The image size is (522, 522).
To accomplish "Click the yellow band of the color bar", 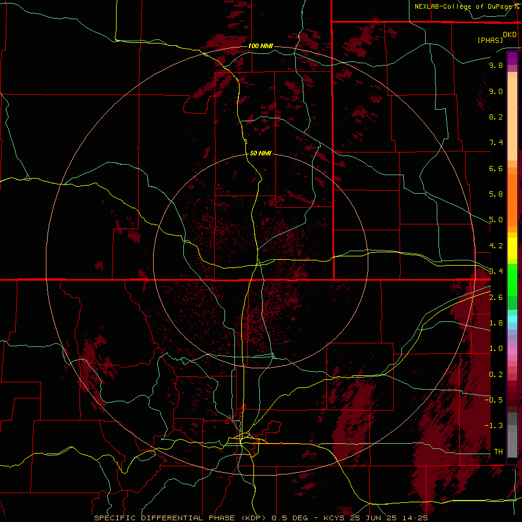I will click(x=512, y=248).
